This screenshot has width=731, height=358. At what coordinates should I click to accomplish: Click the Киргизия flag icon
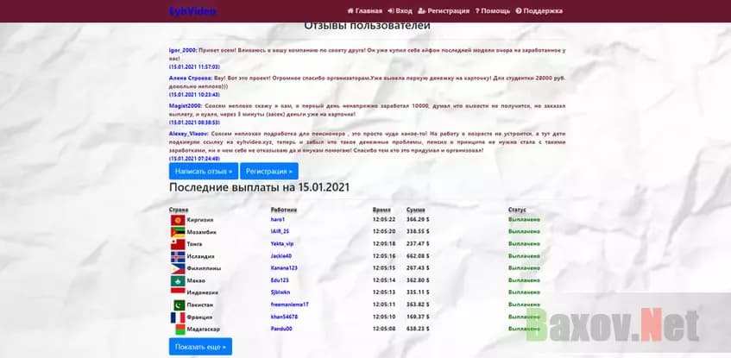177,220
